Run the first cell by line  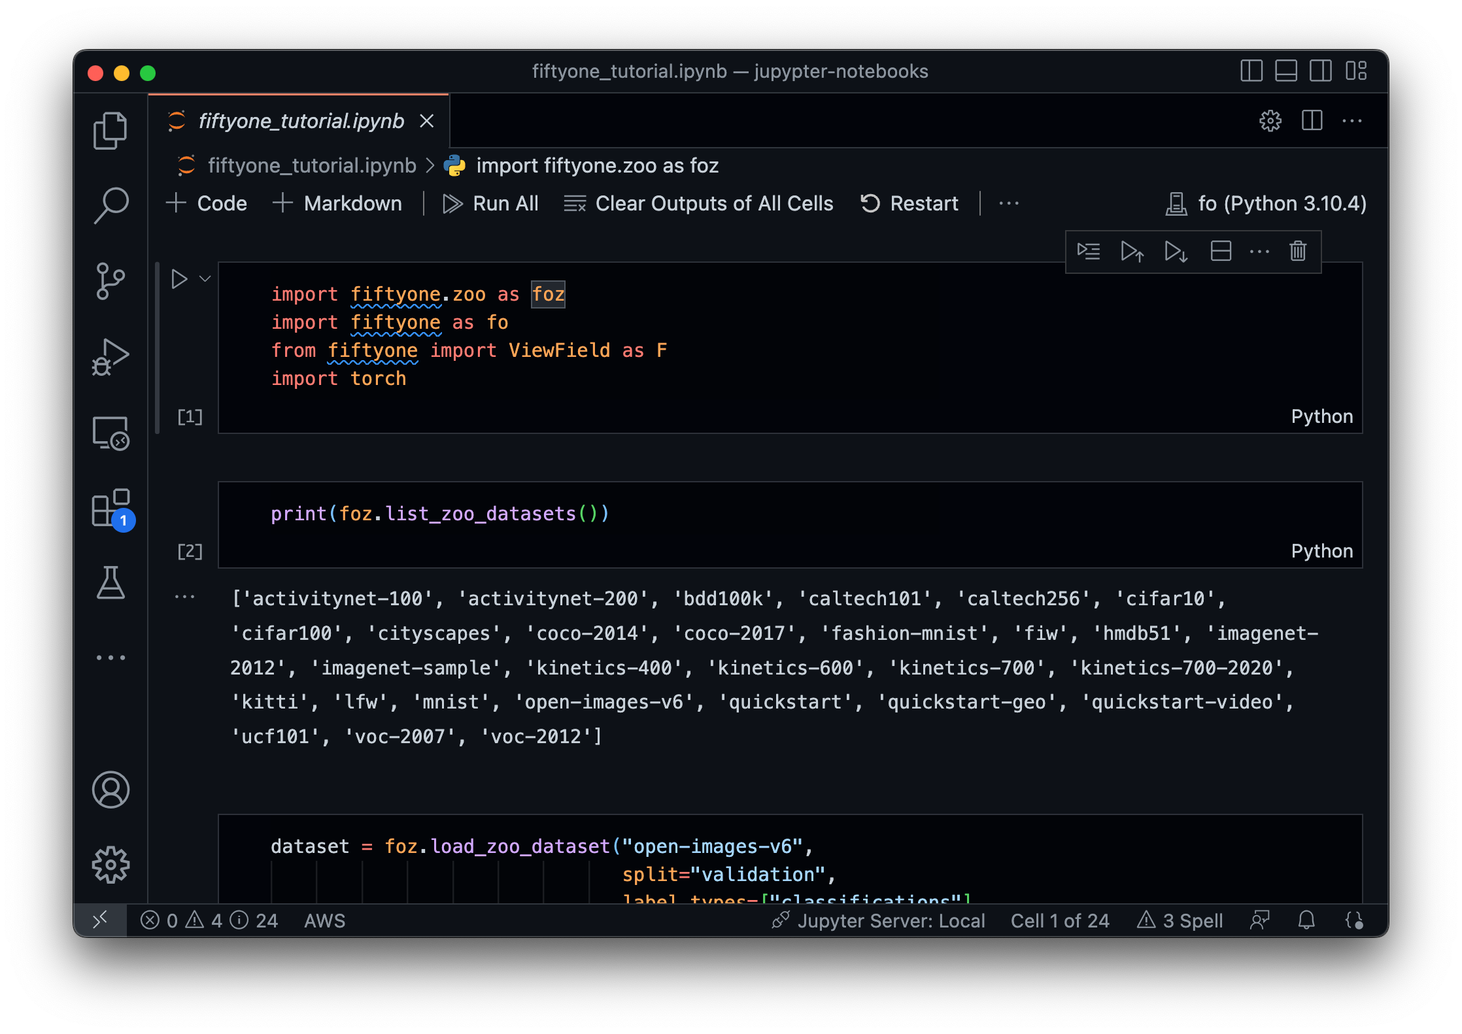coord(1089,252)
